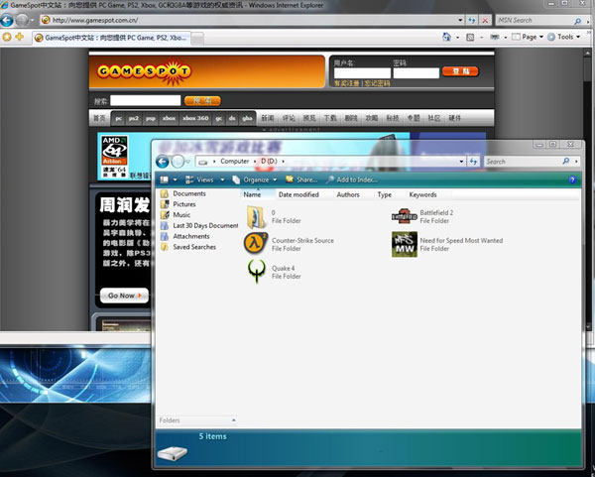
Task: Open the Organize dropdown in Explorer
Action: click(255, 179)
